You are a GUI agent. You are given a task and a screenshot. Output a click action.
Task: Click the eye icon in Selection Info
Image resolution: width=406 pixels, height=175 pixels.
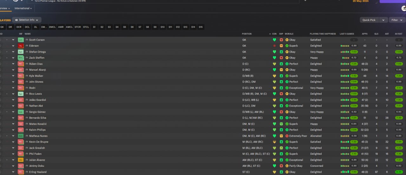(x=16, y=20)
